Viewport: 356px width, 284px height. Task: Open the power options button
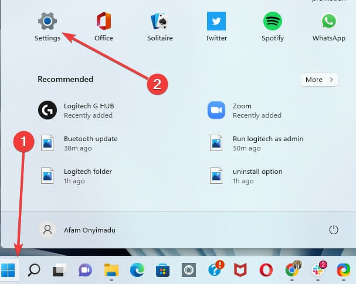point(334,230)
